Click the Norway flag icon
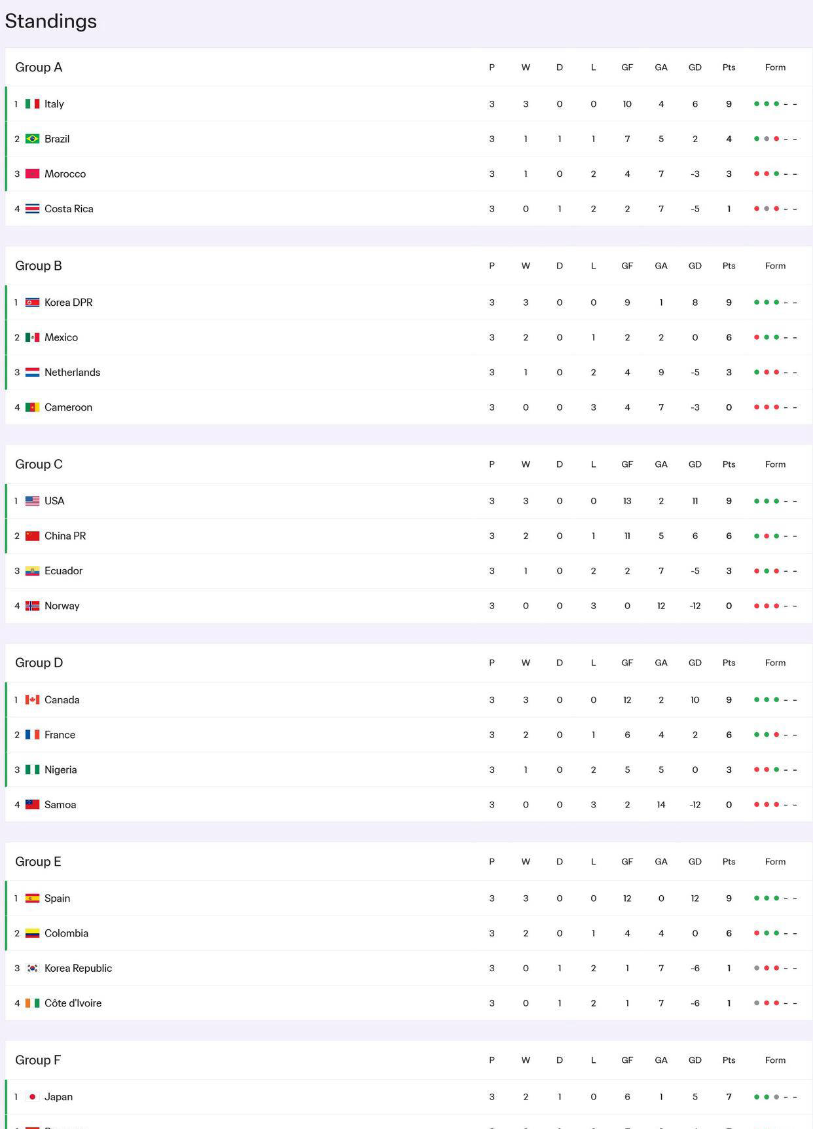Viewport: 813px width, 1129px height. [32, 606]
